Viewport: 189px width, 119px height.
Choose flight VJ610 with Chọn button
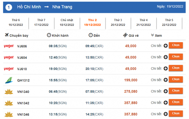176,68
